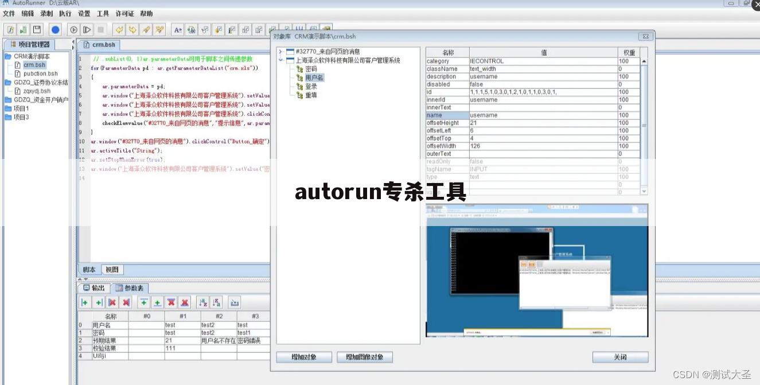Add first column with leftmost green plus icon
The height and width of the screenshot is (385, 760).
point(85,302)
